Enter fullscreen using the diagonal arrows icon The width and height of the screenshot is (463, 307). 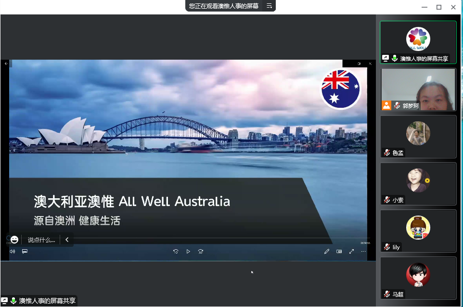(x=351, y=251)
